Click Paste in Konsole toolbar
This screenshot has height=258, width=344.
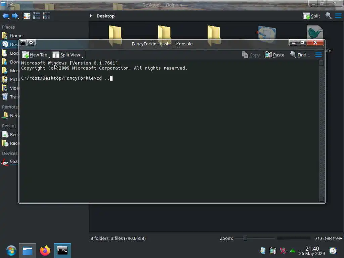click(275, 55)
